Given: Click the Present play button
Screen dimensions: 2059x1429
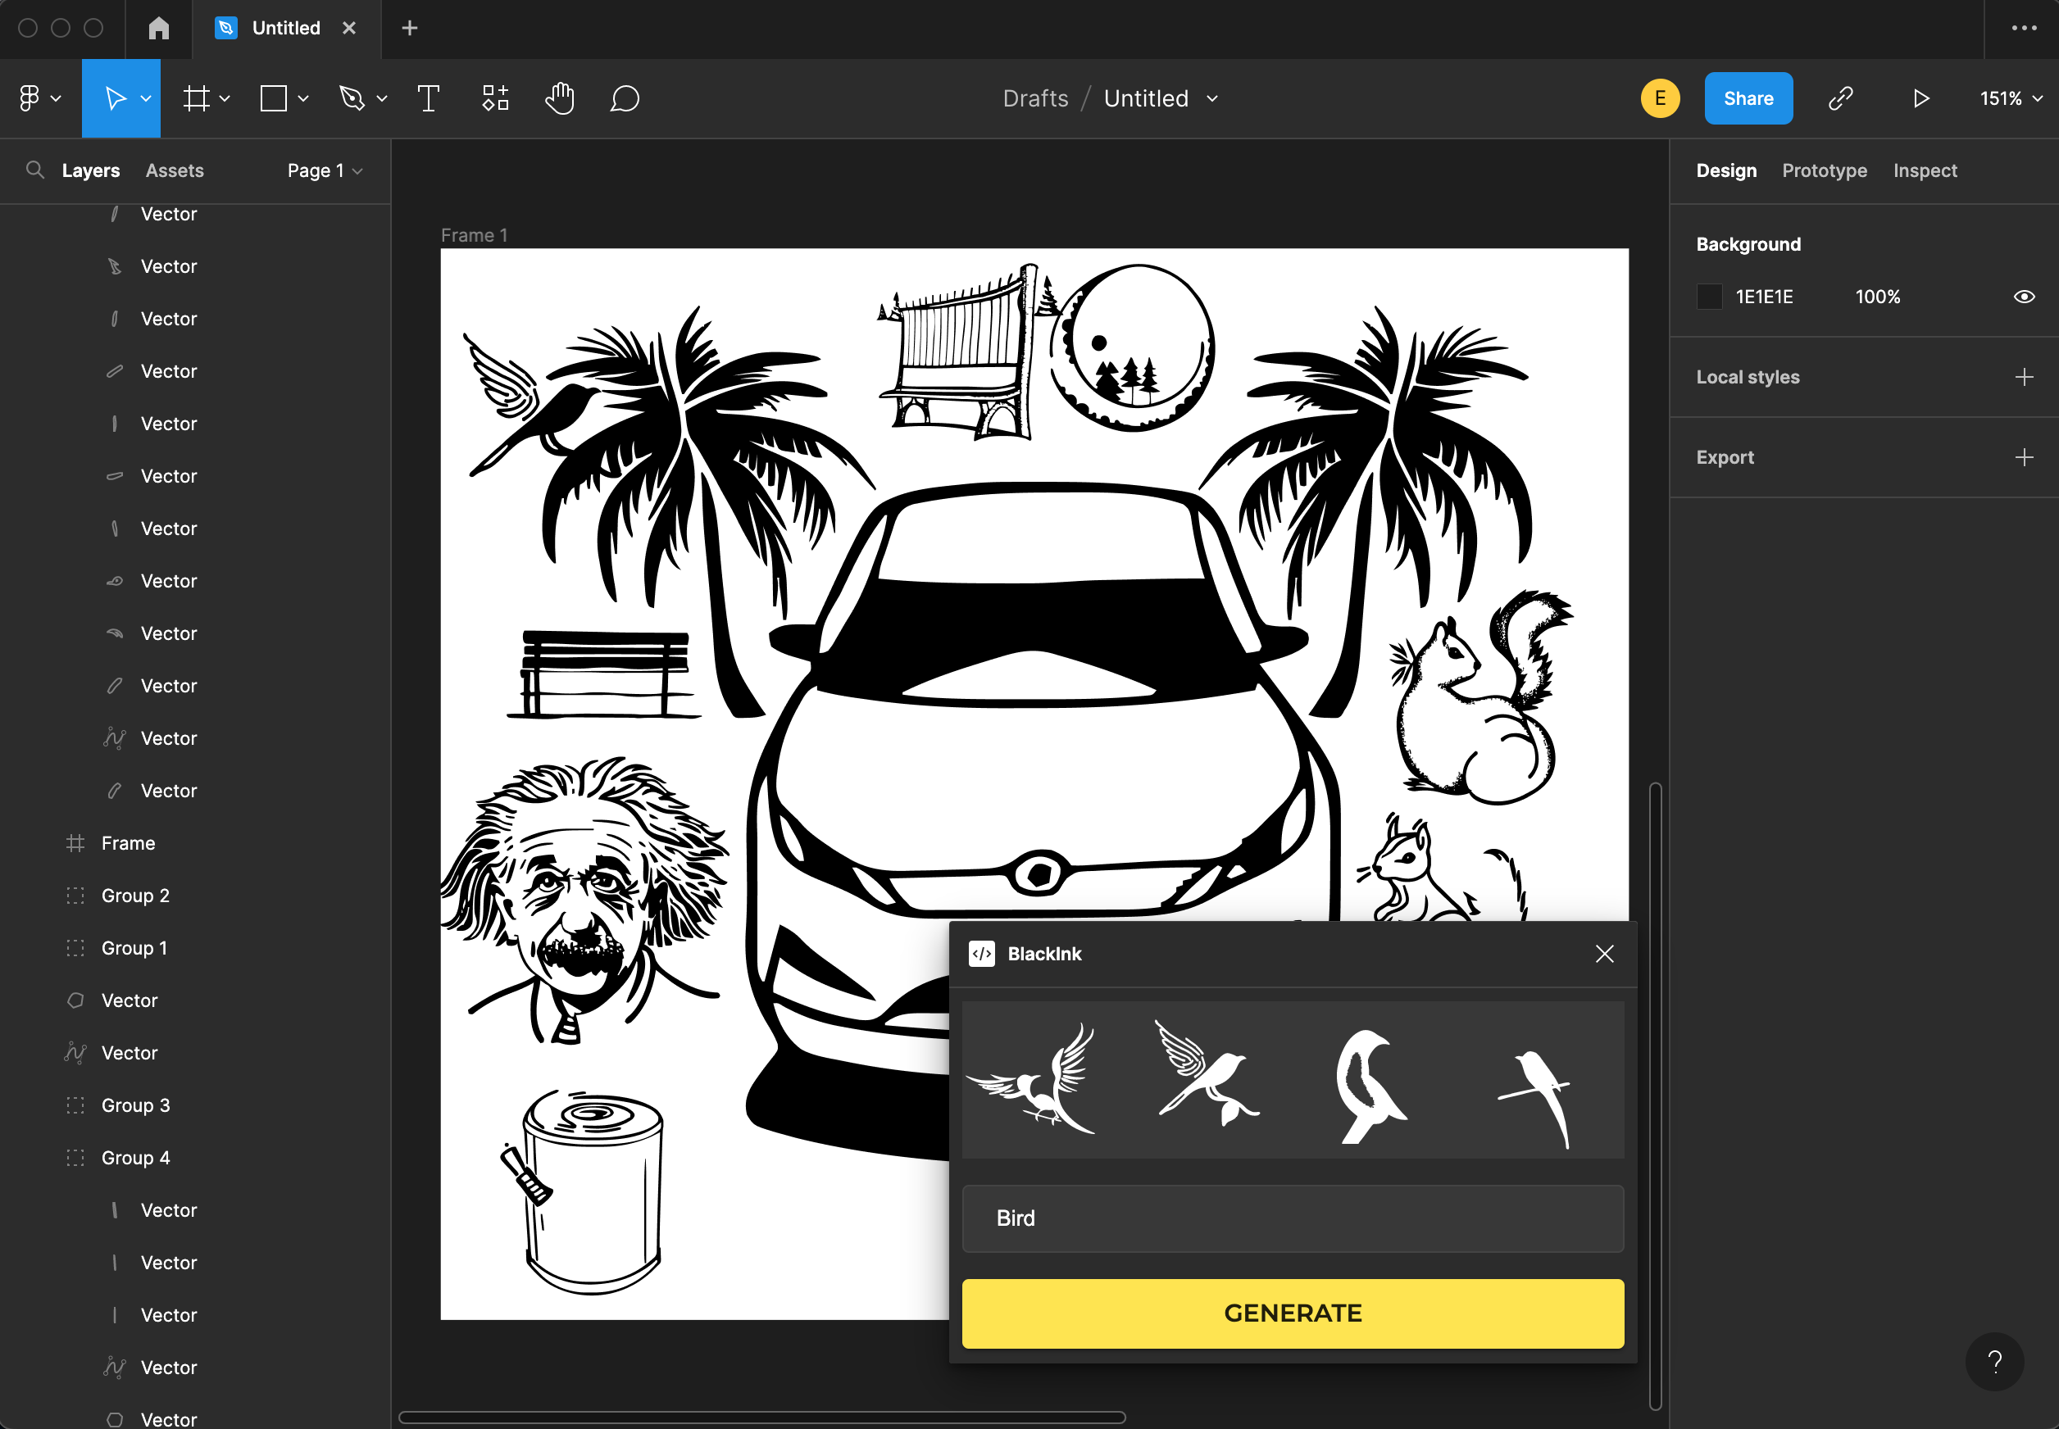Looking at the screenshot, I should (1920, 98).
